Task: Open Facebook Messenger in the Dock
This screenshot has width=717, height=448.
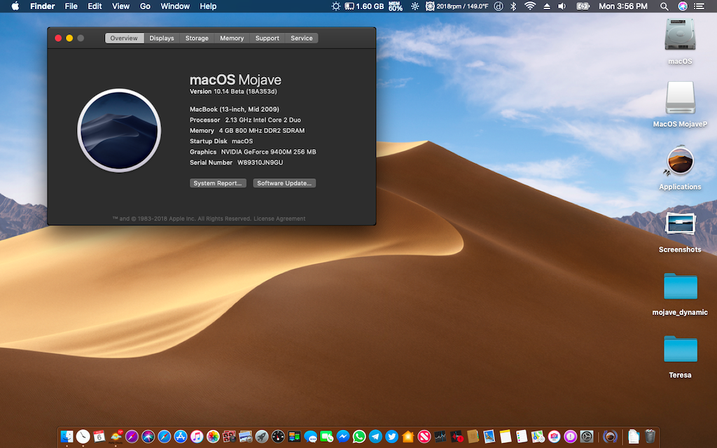Action: [343, 437]
